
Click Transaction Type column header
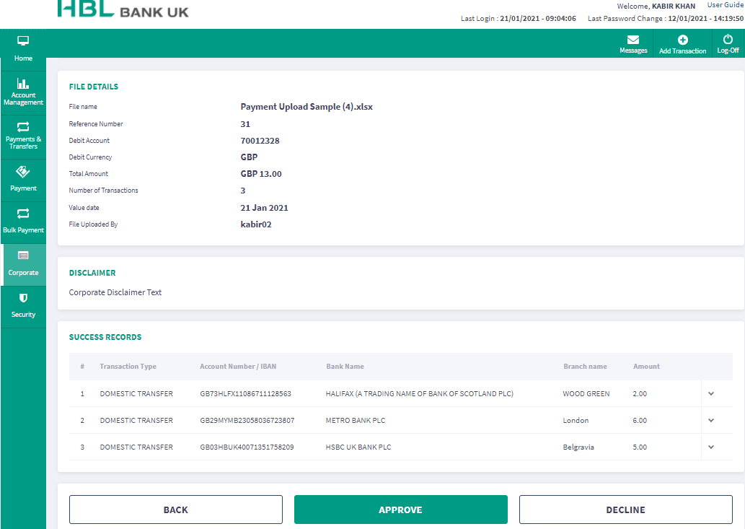pos(128,367)
